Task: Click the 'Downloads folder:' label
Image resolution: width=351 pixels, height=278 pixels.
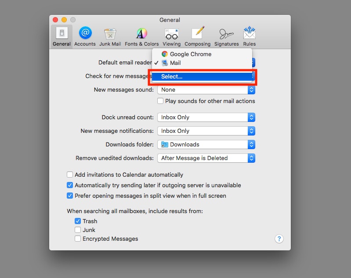Action: [x=130, y=145]
